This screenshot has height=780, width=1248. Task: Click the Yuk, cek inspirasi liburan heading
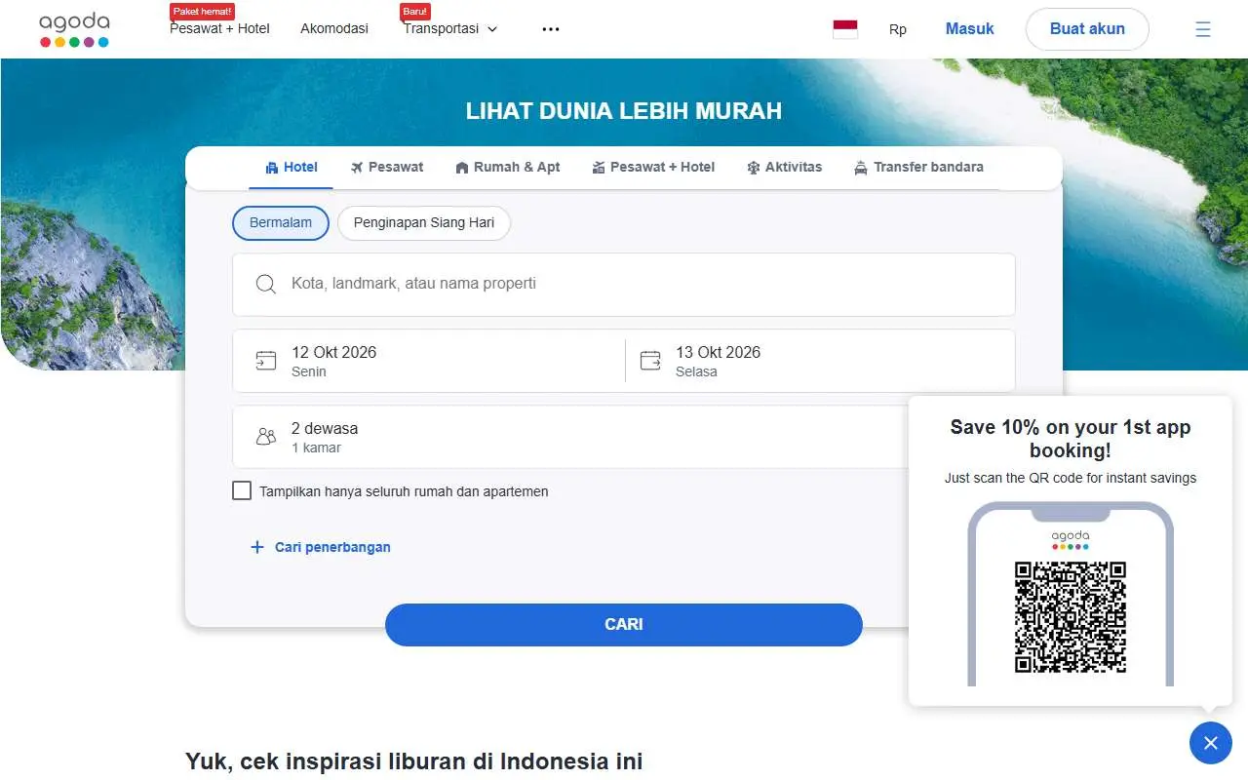(x=414, y=761)
